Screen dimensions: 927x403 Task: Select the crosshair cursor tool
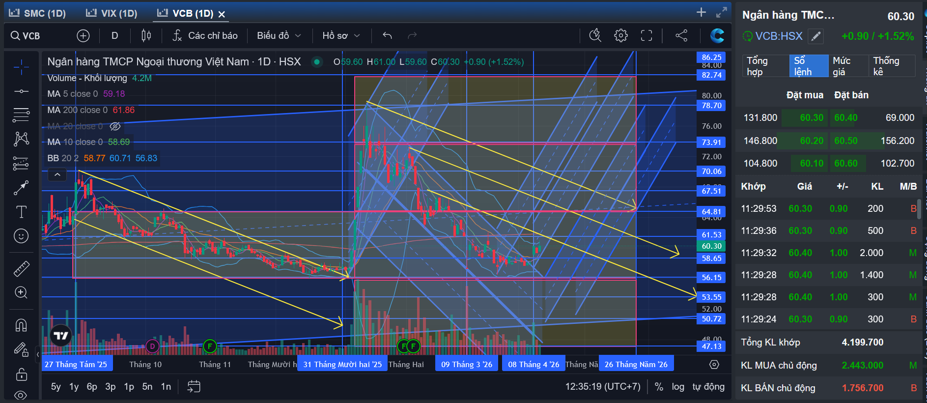(x=21, y=67)
